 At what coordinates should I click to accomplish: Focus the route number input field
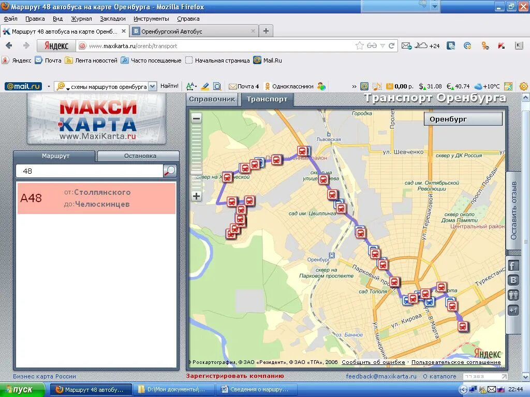coord(90,171)
